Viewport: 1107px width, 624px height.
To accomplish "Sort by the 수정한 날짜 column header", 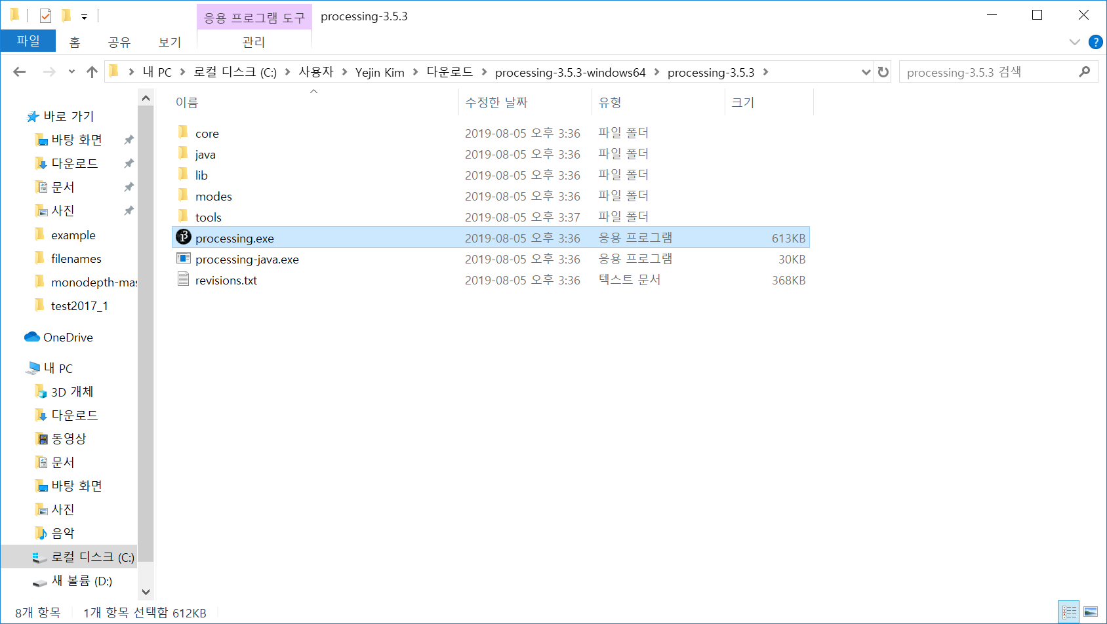I will click(526, 102).
